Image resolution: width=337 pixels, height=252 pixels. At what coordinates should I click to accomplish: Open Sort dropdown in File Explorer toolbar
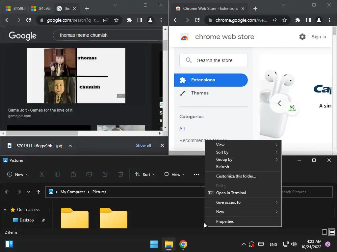coord(145,175)
